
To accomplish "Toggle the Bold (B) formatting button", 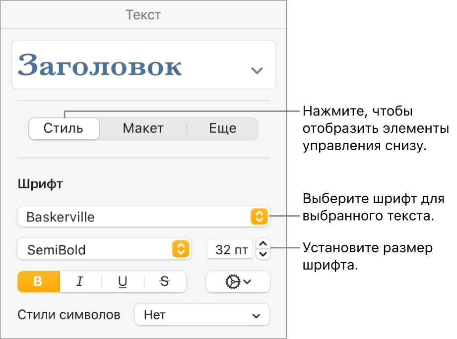I will tap(39, 282).
